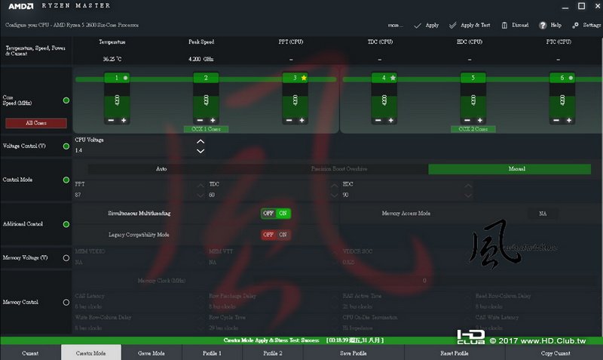Click the CCX 2 Cores label button
603x360 pixels.
(473, 129)
